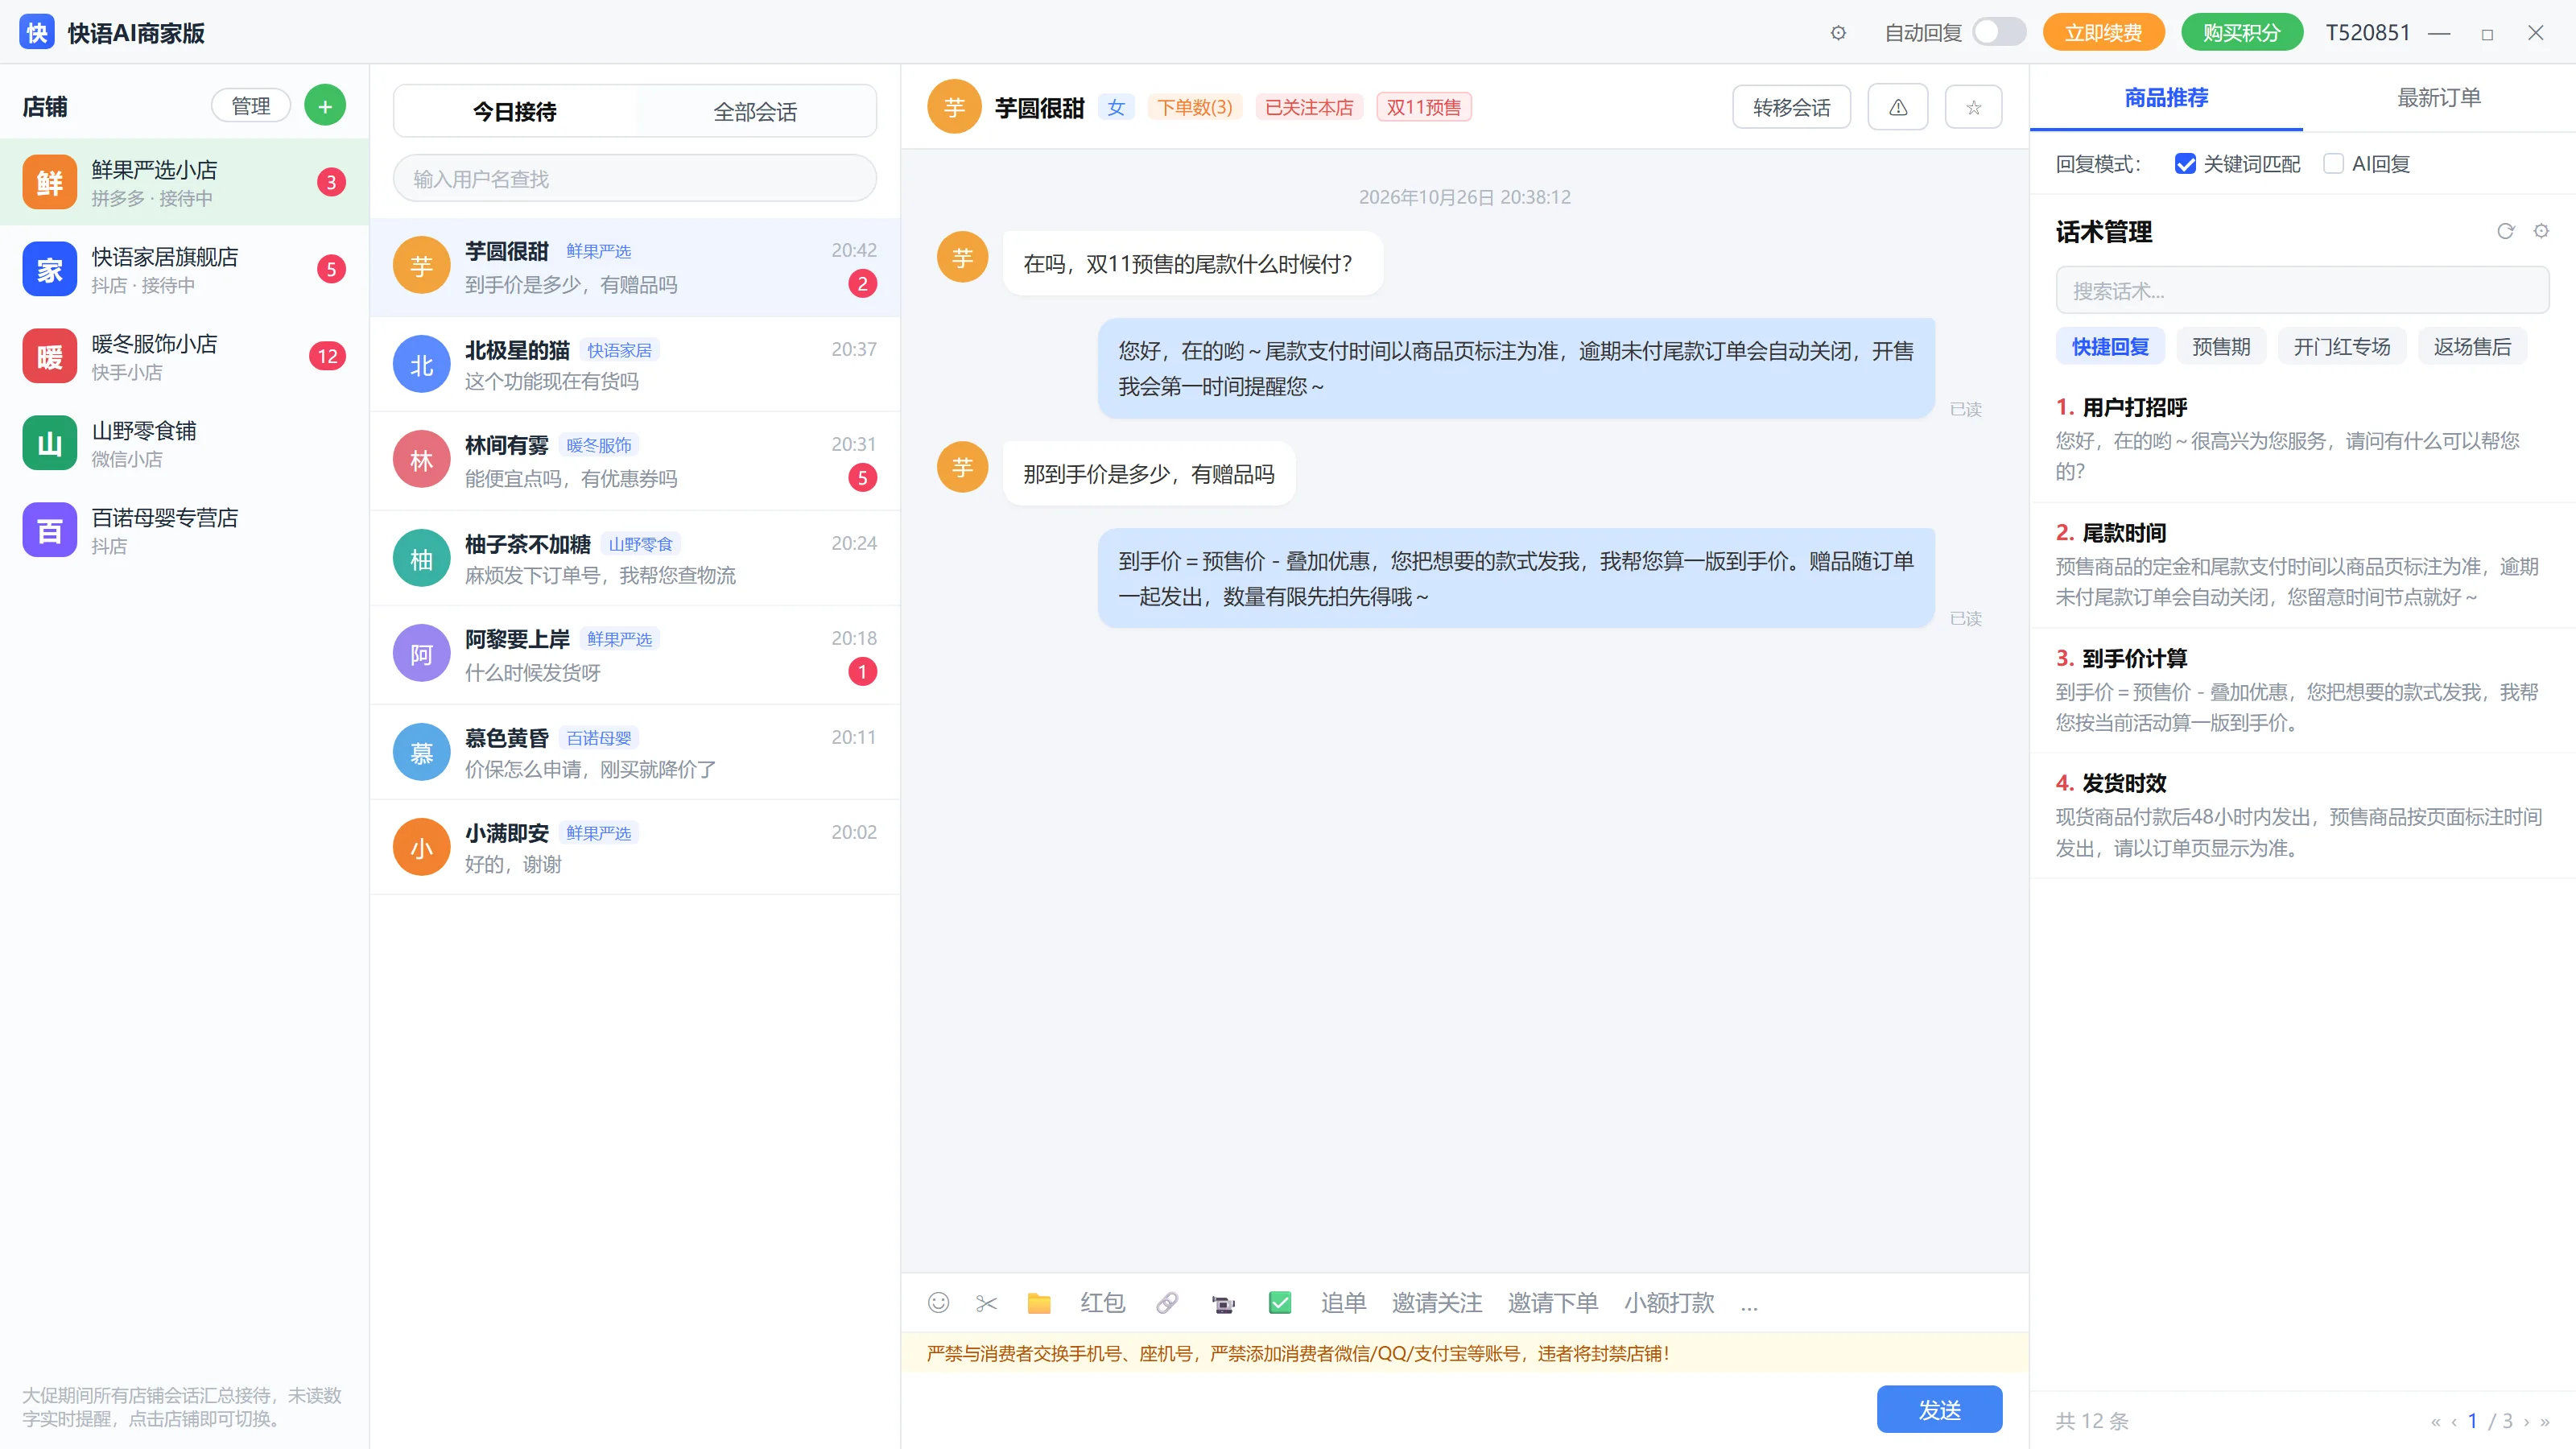Screen dimensions: 2576x1449
Task: Click the 立即续费 button
Action: tap(2103, 33)
